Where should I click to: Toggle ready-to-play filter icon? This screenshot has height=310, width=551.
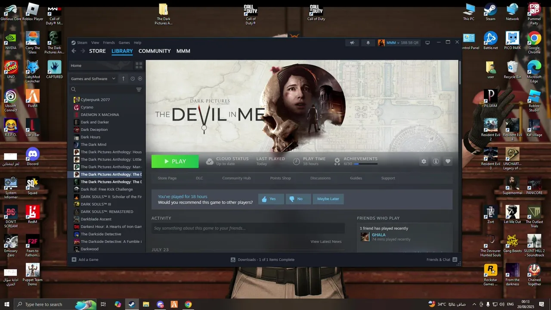point(140,79)
